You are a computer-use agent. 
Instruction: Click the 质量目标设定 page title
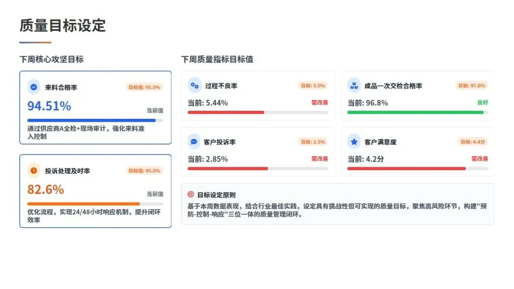pos(63,26)
